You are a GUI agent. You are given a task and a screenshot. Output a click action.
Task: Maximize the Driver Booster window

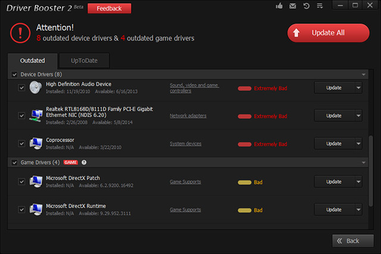click(355, 5)
